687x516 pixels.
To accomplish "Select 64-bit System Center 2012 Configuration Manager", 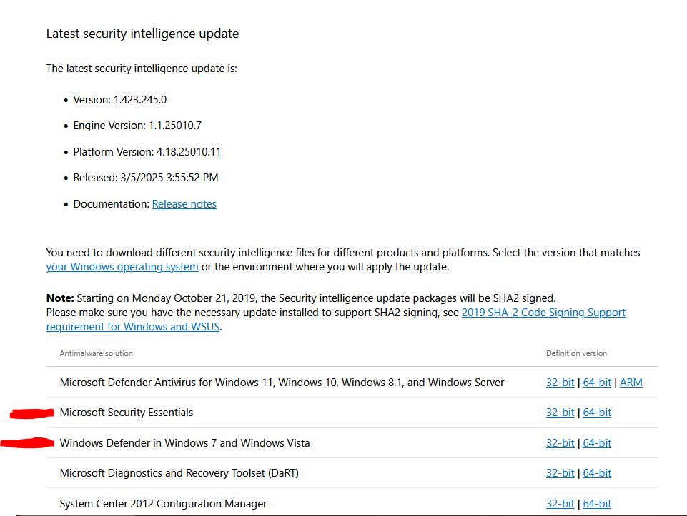I will tap(597, 504).
